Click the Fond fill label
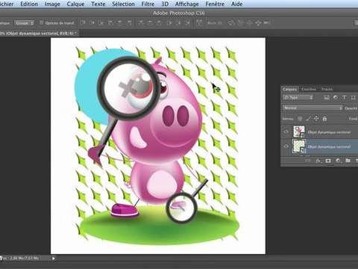Viewport: 358px width, 269px height. click(353, 119)
